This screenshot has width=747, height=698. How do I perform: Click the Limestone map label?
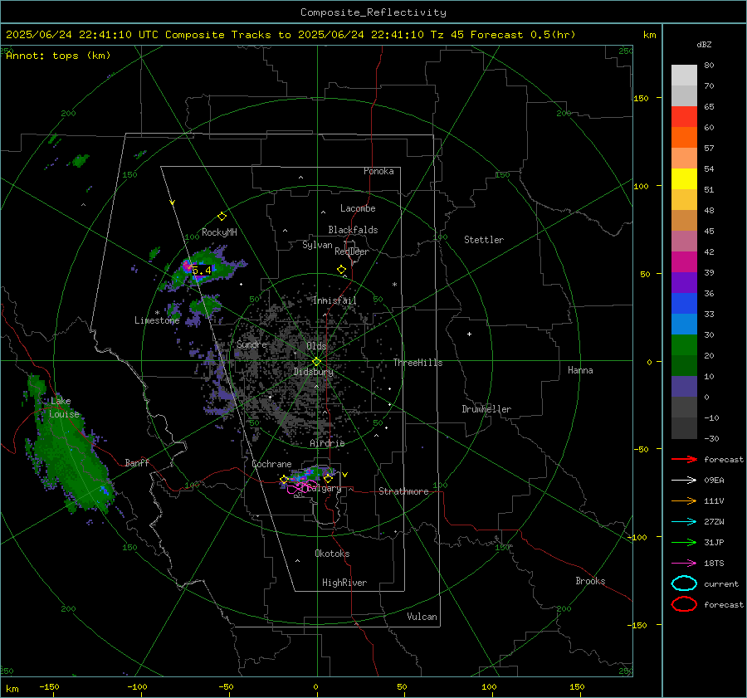coord(157,320)
